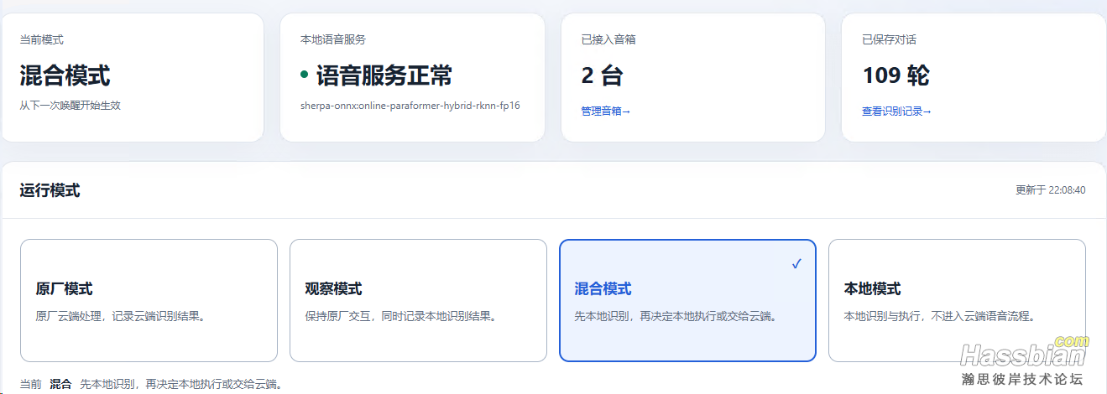Click the 当前模式 card label
Viewport: 1107px width, 394px height.
pyautogui.click(x=42, y=39)
